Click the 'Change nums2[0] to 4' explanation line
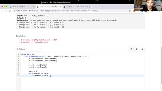 click(x=41, y=27)
